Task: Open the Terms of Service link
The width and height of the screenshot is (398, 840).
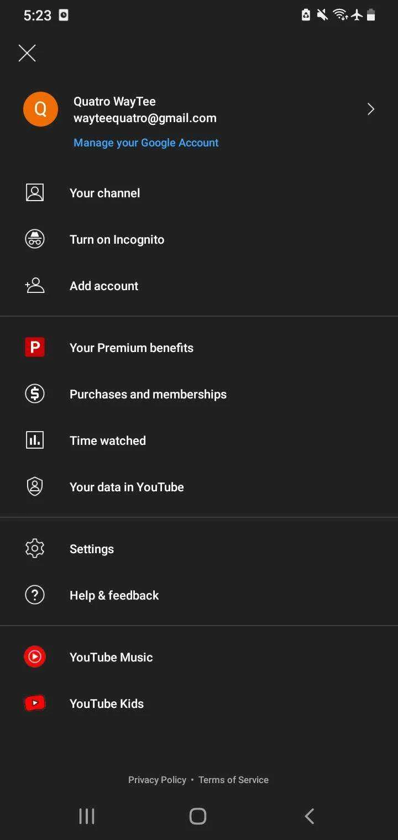Action: click(x=233, y=780)
